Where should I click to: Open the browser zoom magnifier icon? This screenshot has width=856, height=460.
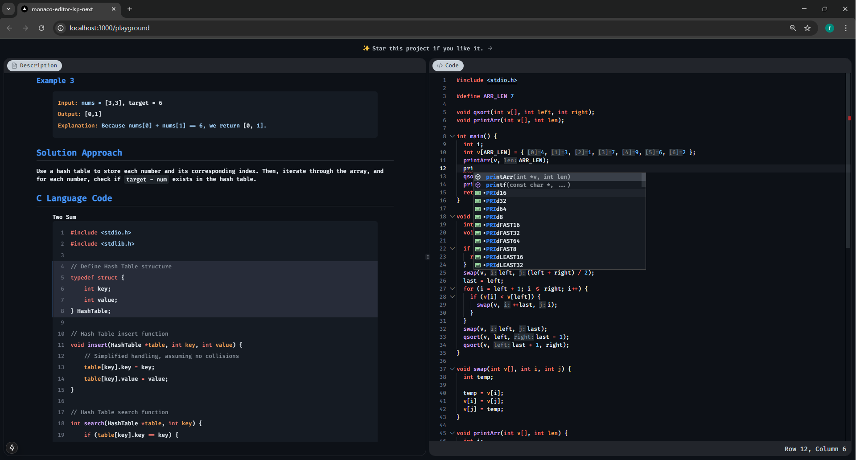point(793,28)
